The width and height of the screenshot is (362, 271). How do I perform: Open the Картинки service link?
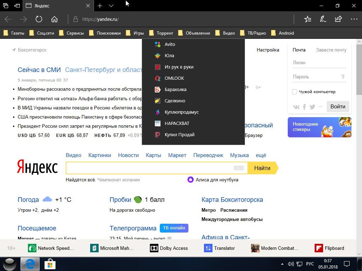pyautogui.click(x=99, y=155)
